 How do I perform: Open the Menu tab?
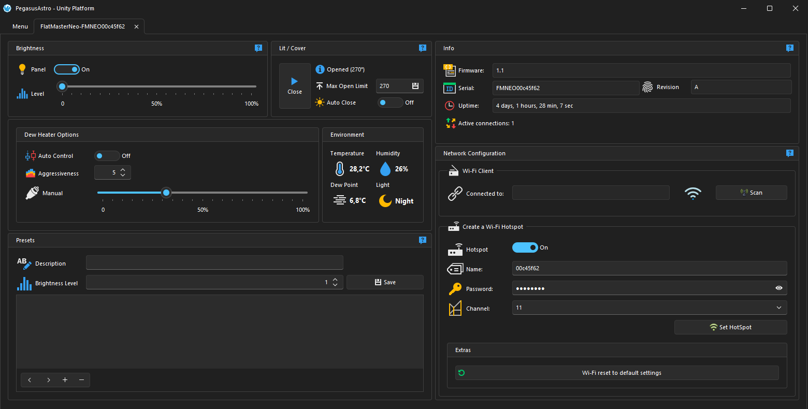click(x=20, y=26)
